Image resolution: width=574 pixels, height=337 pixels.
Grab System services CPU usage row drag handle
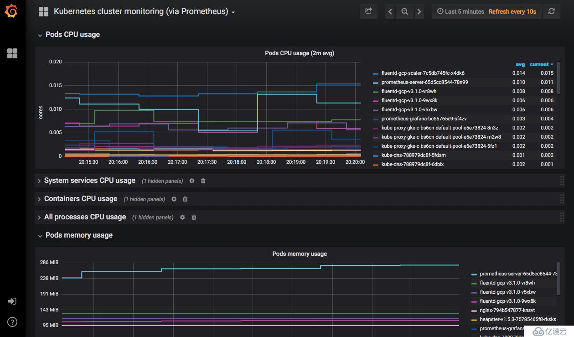[x=562, y=181]
